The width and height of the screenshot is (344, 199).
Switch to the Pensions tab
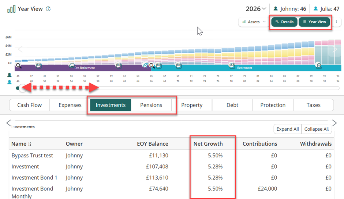coord(151,105)
